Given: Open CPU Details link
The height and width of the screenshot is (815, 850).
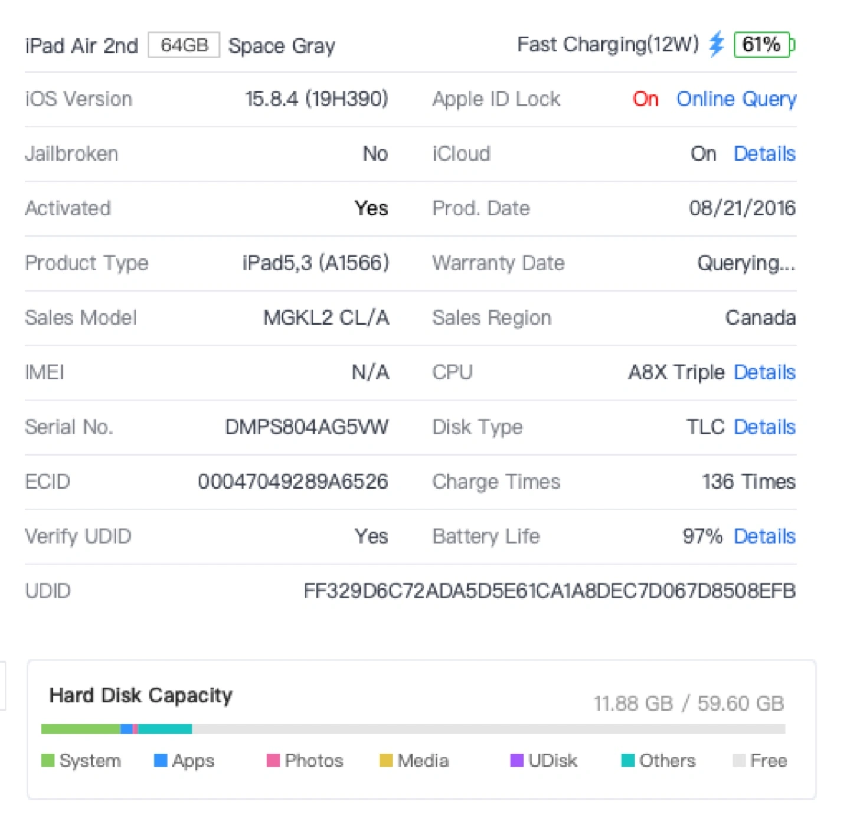Looking at the screenshot, I should (764, 372).
